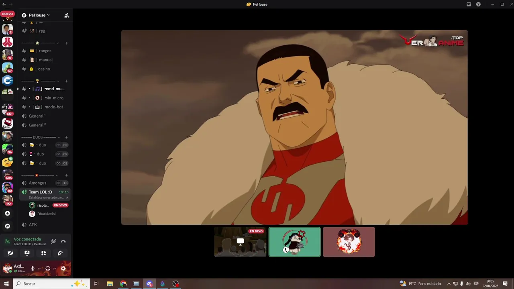Start an activity from voice panel
Image resolution: width=514 pixels, height=289 pixels.
point(43,253)
